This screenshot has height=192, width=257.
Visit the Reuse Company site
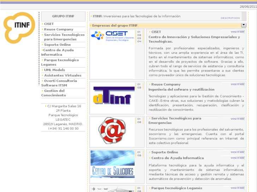[x=238, y=84]
